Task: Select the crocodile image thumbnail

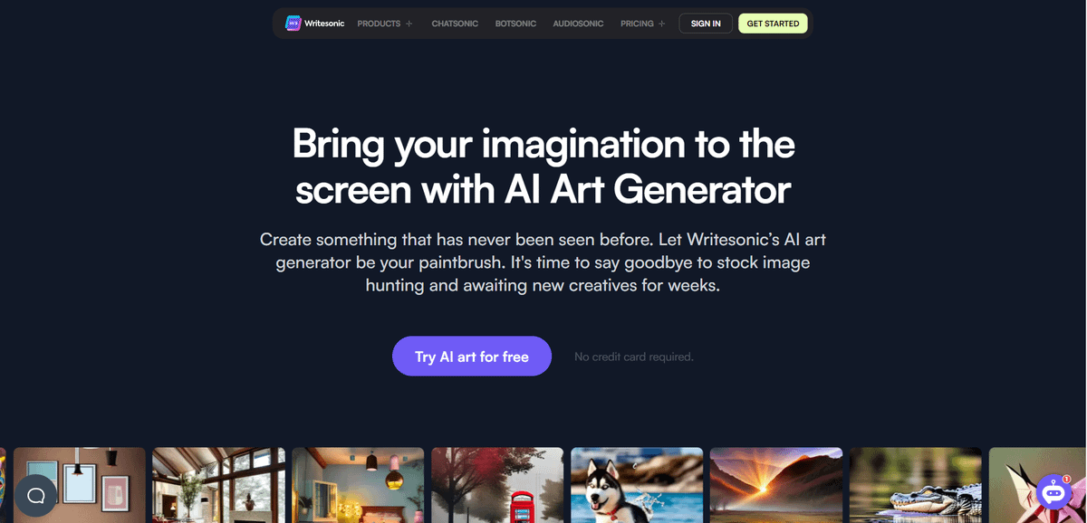Action: (916, 485)
